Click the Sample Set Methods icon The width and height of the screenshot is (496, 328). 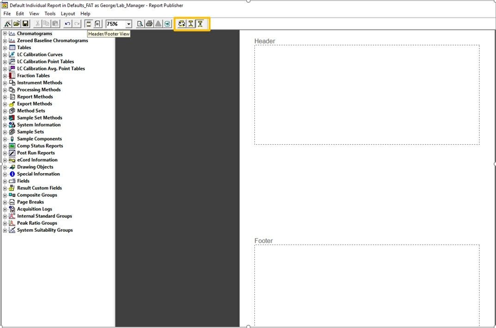coord(12,117)
